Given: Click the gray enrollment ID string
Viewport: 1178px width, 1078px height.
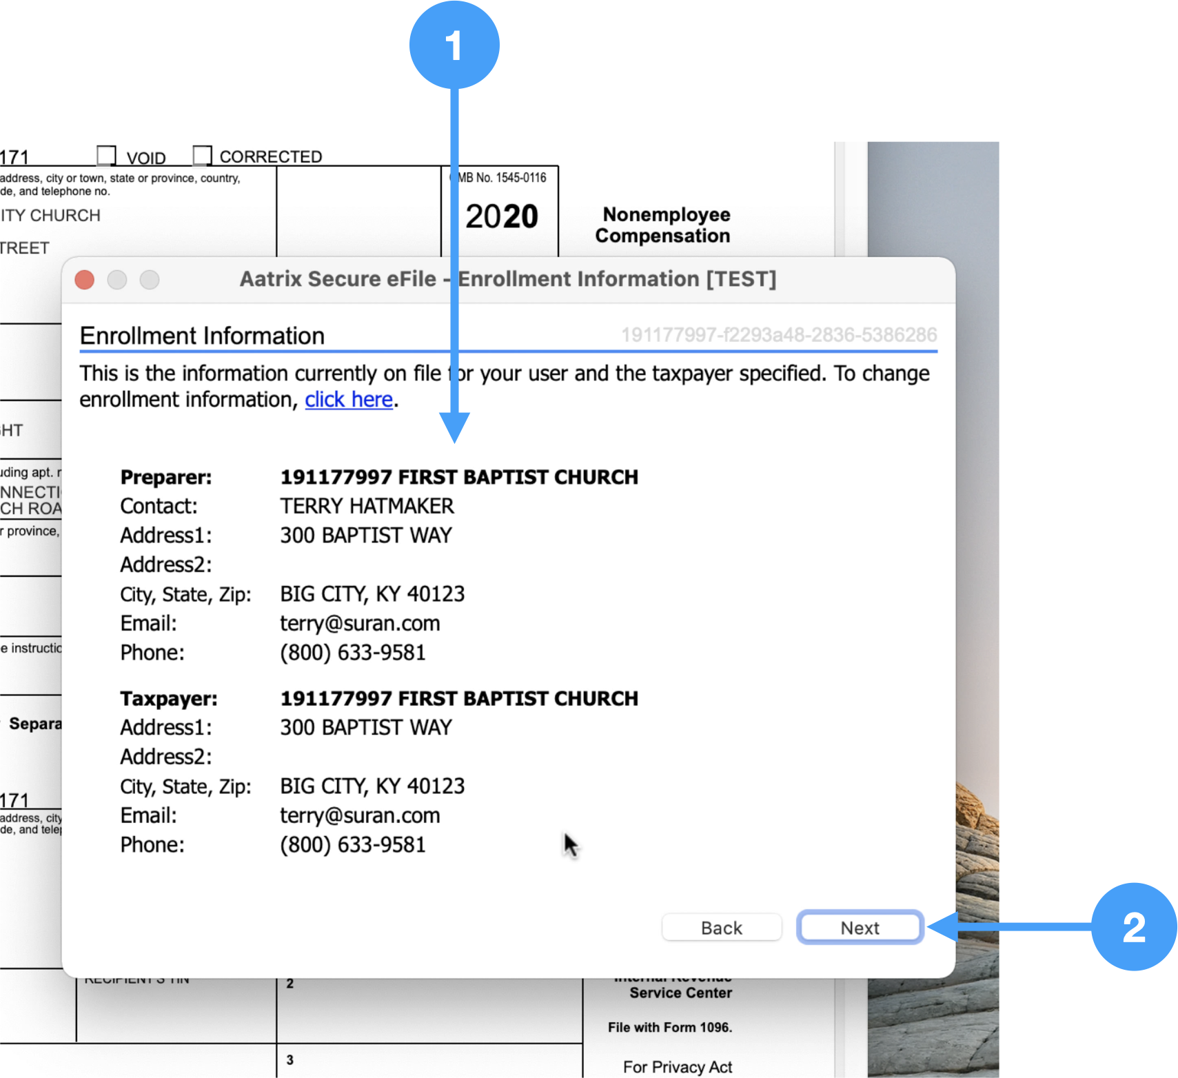Looking at the screenshot, I should [x=779, y=335].
